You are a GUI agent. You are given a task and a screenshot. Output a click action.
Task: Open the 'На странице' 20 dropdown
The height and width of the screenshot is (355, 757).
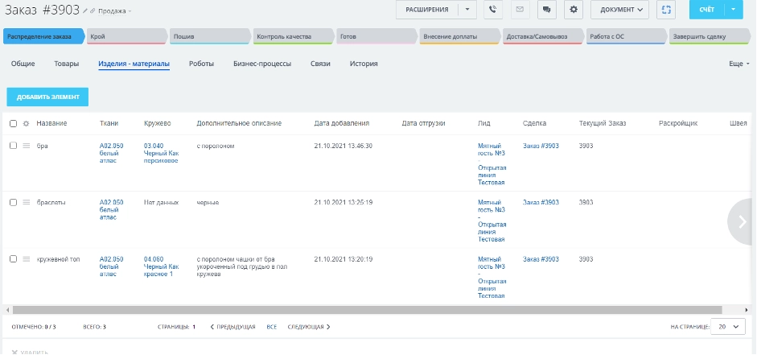pyautogui.click(x=727, y=327)
